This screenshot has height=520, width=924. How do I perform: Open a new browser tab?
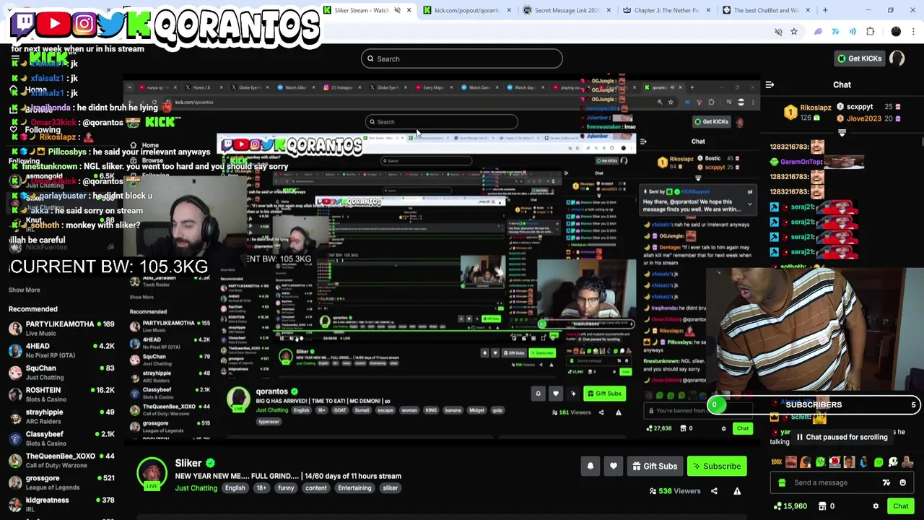(825, 10)
